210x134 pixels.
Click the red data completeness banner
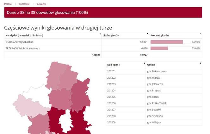coord(103,12)
